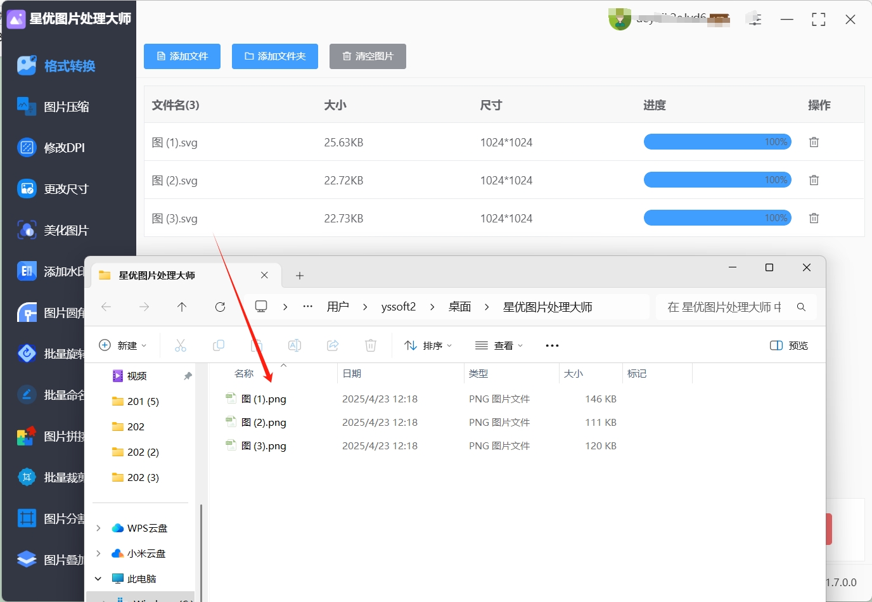The height and width of the screenshot is (602, 872).
Task: Click the search magnifier in Explorer
Action: pyautogui.click(x=801, y=307)
